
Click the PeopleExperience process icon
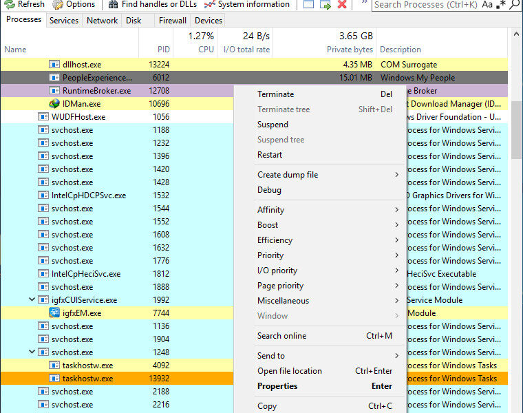54,77
